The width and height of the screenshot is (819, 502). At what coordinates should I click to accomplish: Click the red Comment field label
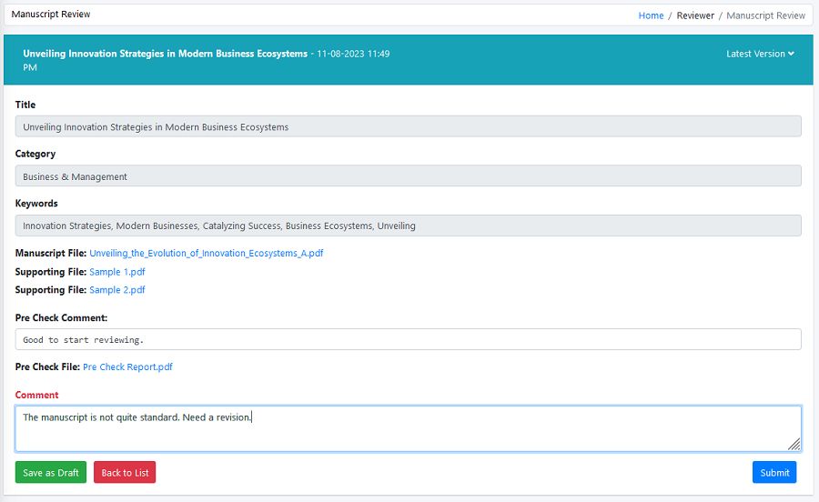coord(36,395)
